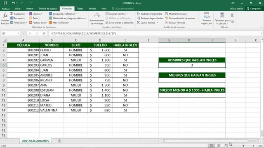Click Rastrear dependientes
Viewport: 264px width, 148px height.
150,18
